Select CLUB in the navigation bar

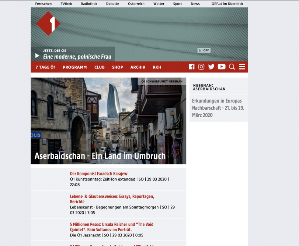pos(100,67)
